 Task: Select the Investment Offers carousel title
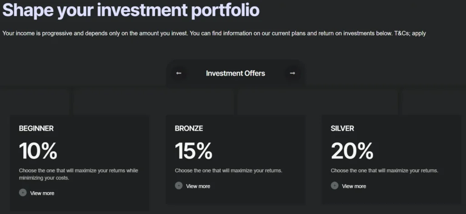coord(235,73)
